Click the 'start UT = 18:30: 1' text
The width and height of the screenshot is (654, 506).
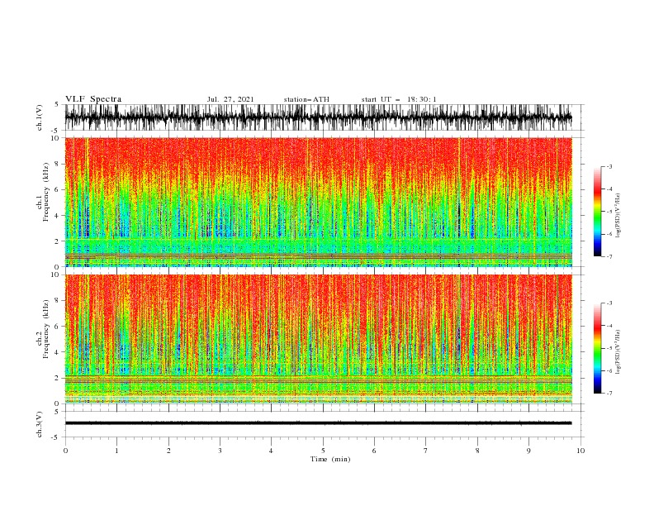click(399, 99)
